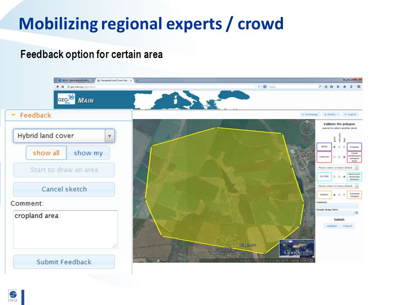The height and width of the screenshot is (305, 406).
Task: Click the browser back arrow button
Action: pos(58,86)
